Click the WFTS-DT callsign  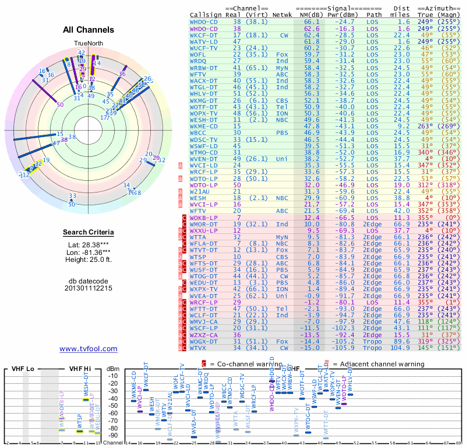tap(203, 264)
